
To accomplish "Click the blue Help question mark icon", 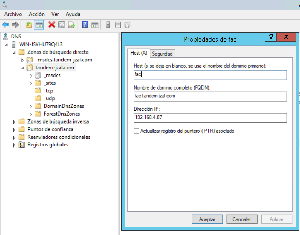I will tap(85, 25).
